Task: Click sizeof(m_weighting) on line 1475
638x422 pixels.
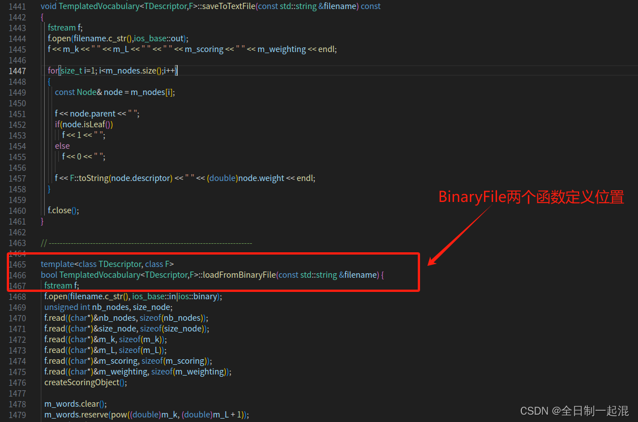Action: click(x=190, y=372)
